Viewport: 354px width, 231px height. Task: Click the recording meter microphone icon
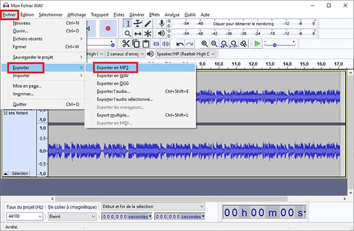(162, 24)
